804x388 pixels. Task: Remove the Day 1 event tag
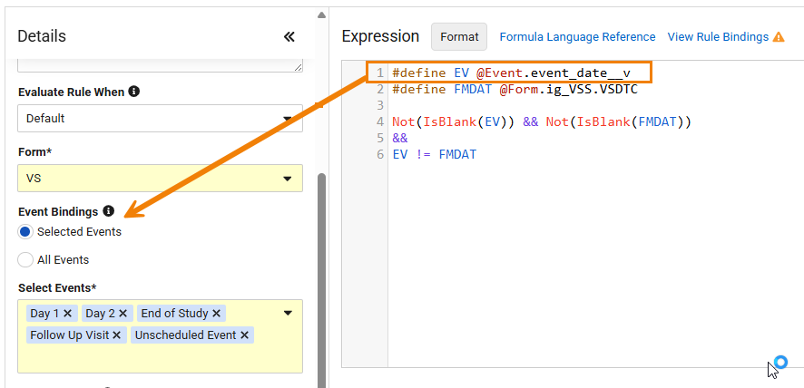[67, 313]
